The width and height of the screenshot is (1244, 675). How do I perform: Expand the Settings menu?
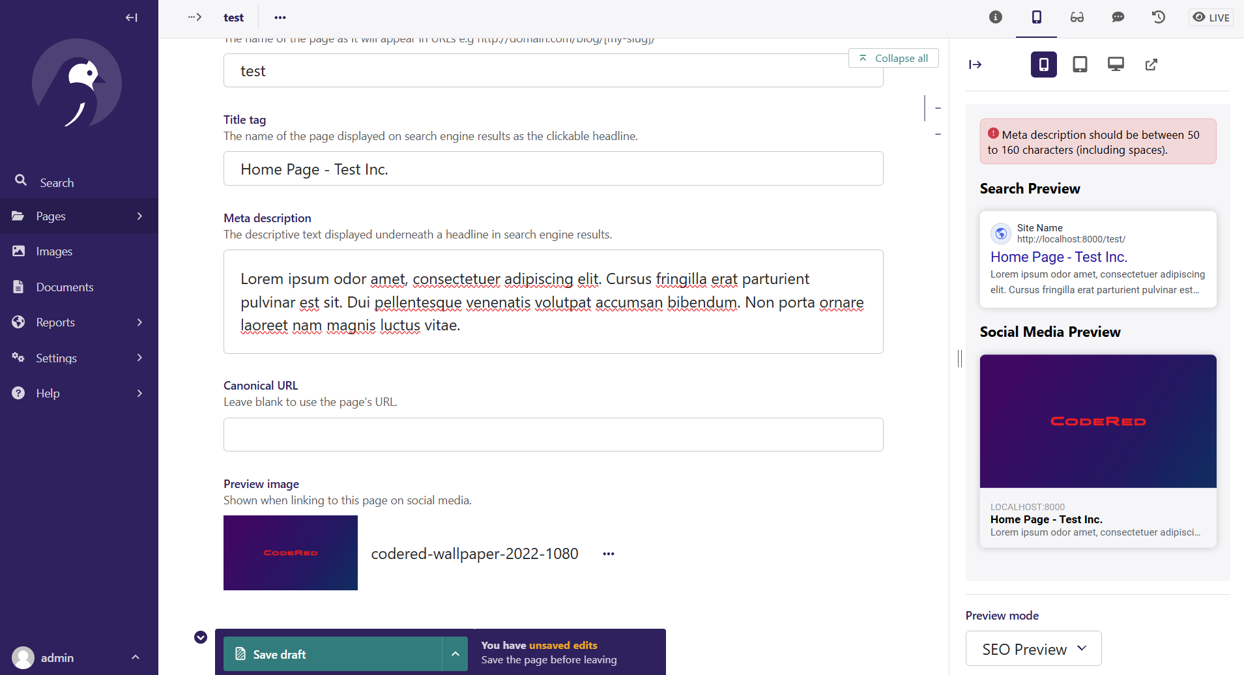coord(58,358)
